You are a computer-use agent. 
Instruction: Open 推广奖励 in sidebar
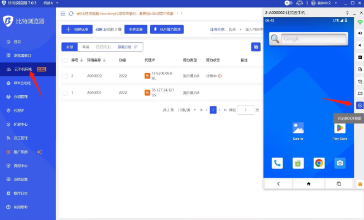pyautogui.click(x=17, y=152)
